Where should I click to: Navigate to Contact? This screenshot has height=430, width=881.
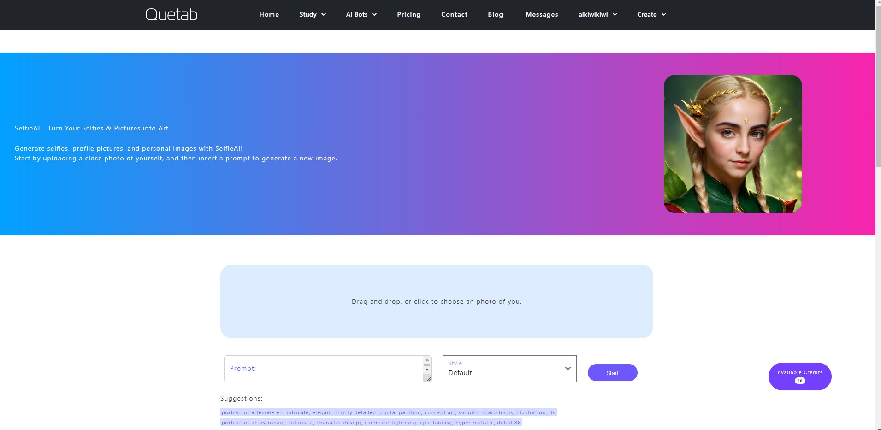click(x=454, y=14)
